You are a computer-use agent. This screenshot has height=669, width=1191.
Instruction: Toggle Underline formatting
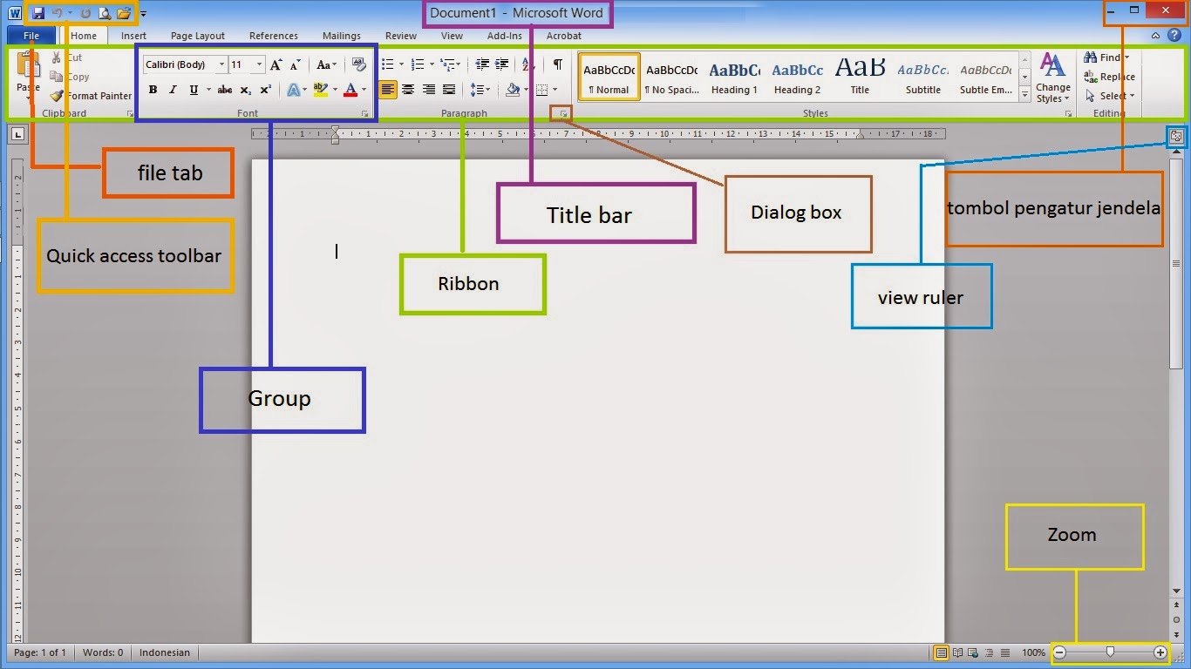tap(194, 90)
